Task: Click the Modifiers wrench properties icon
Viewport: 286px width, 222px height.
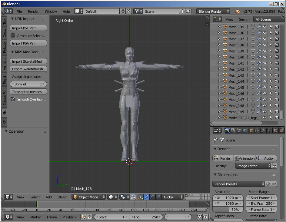Action: pos(263,131)
